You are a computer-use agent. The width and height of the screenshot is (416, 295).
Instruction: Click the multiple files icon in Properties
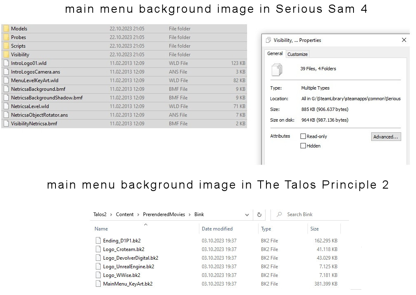tap(277, 69)
